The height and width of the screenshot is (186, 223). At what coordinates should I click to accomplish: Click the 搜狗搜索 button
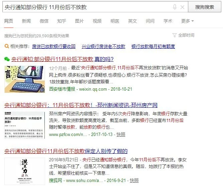[x=205, y=7]
